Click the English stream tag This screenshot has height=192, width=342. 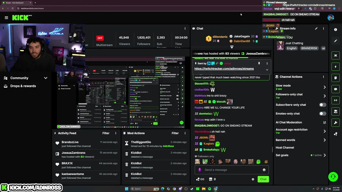[x=292, y=48]
